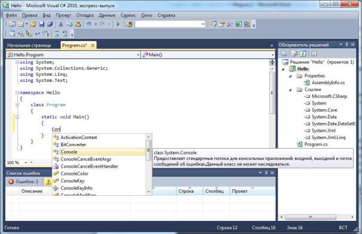
Task: Click the Copy icon in toolbar
Action: pyautogui.click(x=69, y=24)
